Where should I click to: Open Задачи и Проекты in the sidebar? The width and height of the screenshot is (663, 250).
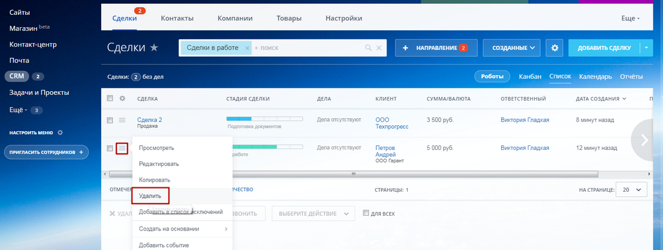(39, 92)
